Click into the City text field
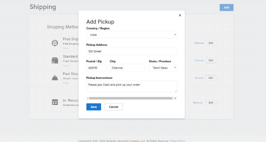Image resolution: width=266 pixels, height=142 pixels. click(x=127, y=68)
